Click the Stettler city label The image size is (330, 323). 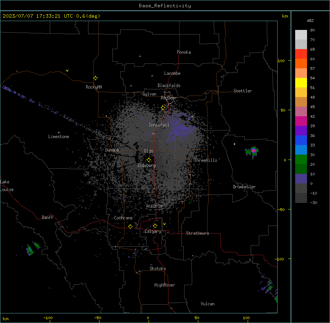coord(243,91)
